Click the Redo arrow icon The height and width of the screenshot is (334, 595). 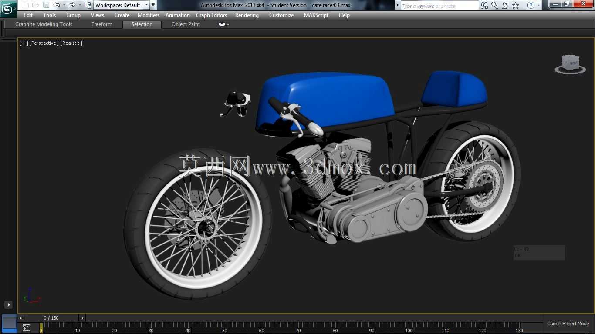pyautogui.click(x=72, y=5)
